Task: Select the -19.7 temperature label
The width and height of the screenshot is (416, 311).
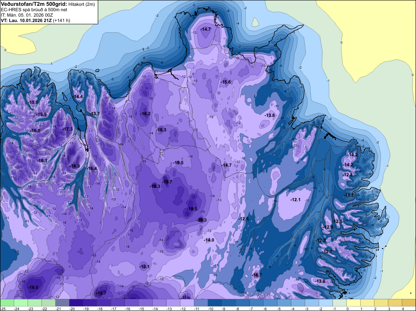Action: click(167, 182)
